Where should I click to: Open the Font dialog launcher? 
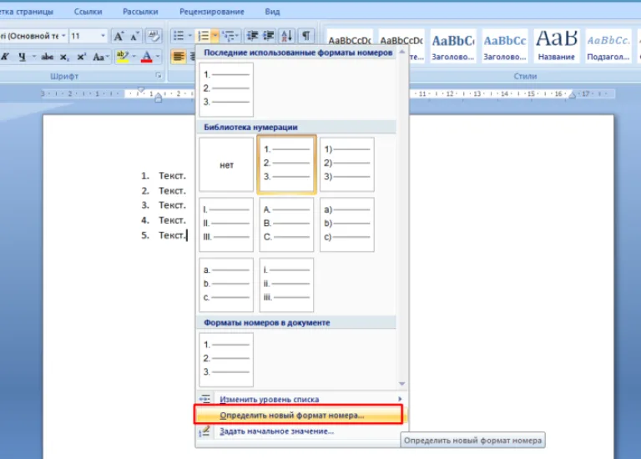pos(159,76)
